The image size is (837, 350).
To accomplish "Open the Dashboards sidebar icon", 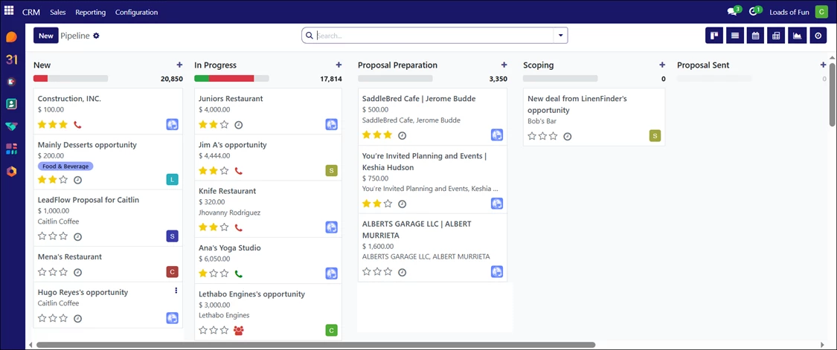I will (11, 149).
